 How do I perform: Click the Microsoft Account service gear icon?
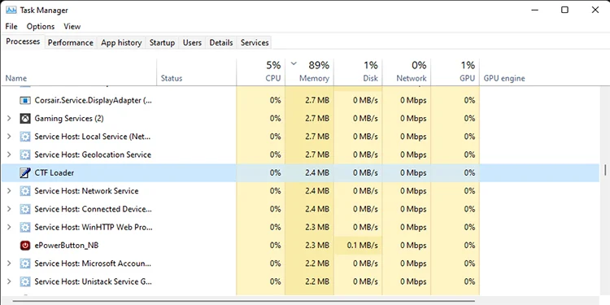(25, 264)
